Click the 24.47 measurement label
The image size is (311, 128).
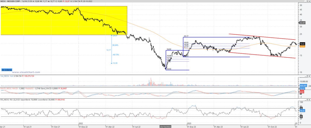tap(115, 36)
